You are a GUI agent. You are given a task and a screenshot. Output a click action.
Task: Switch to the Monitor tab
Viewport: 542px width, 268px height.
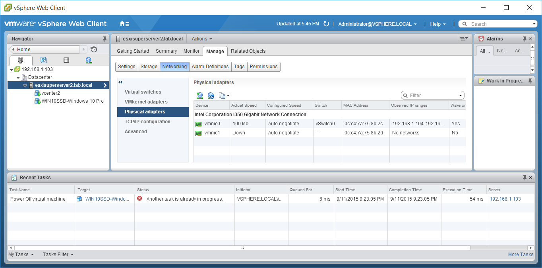pos(192,51)
